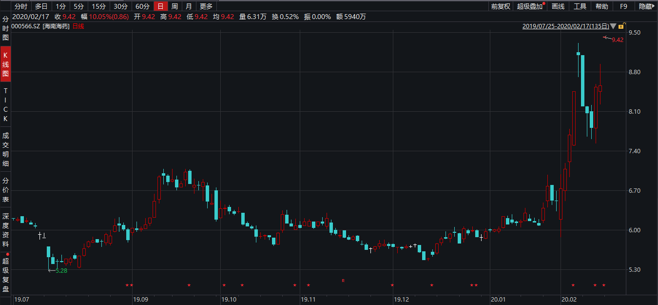658x305 pixels.
Task: Click the 换 0.52% turnover value
Action: 285,17
